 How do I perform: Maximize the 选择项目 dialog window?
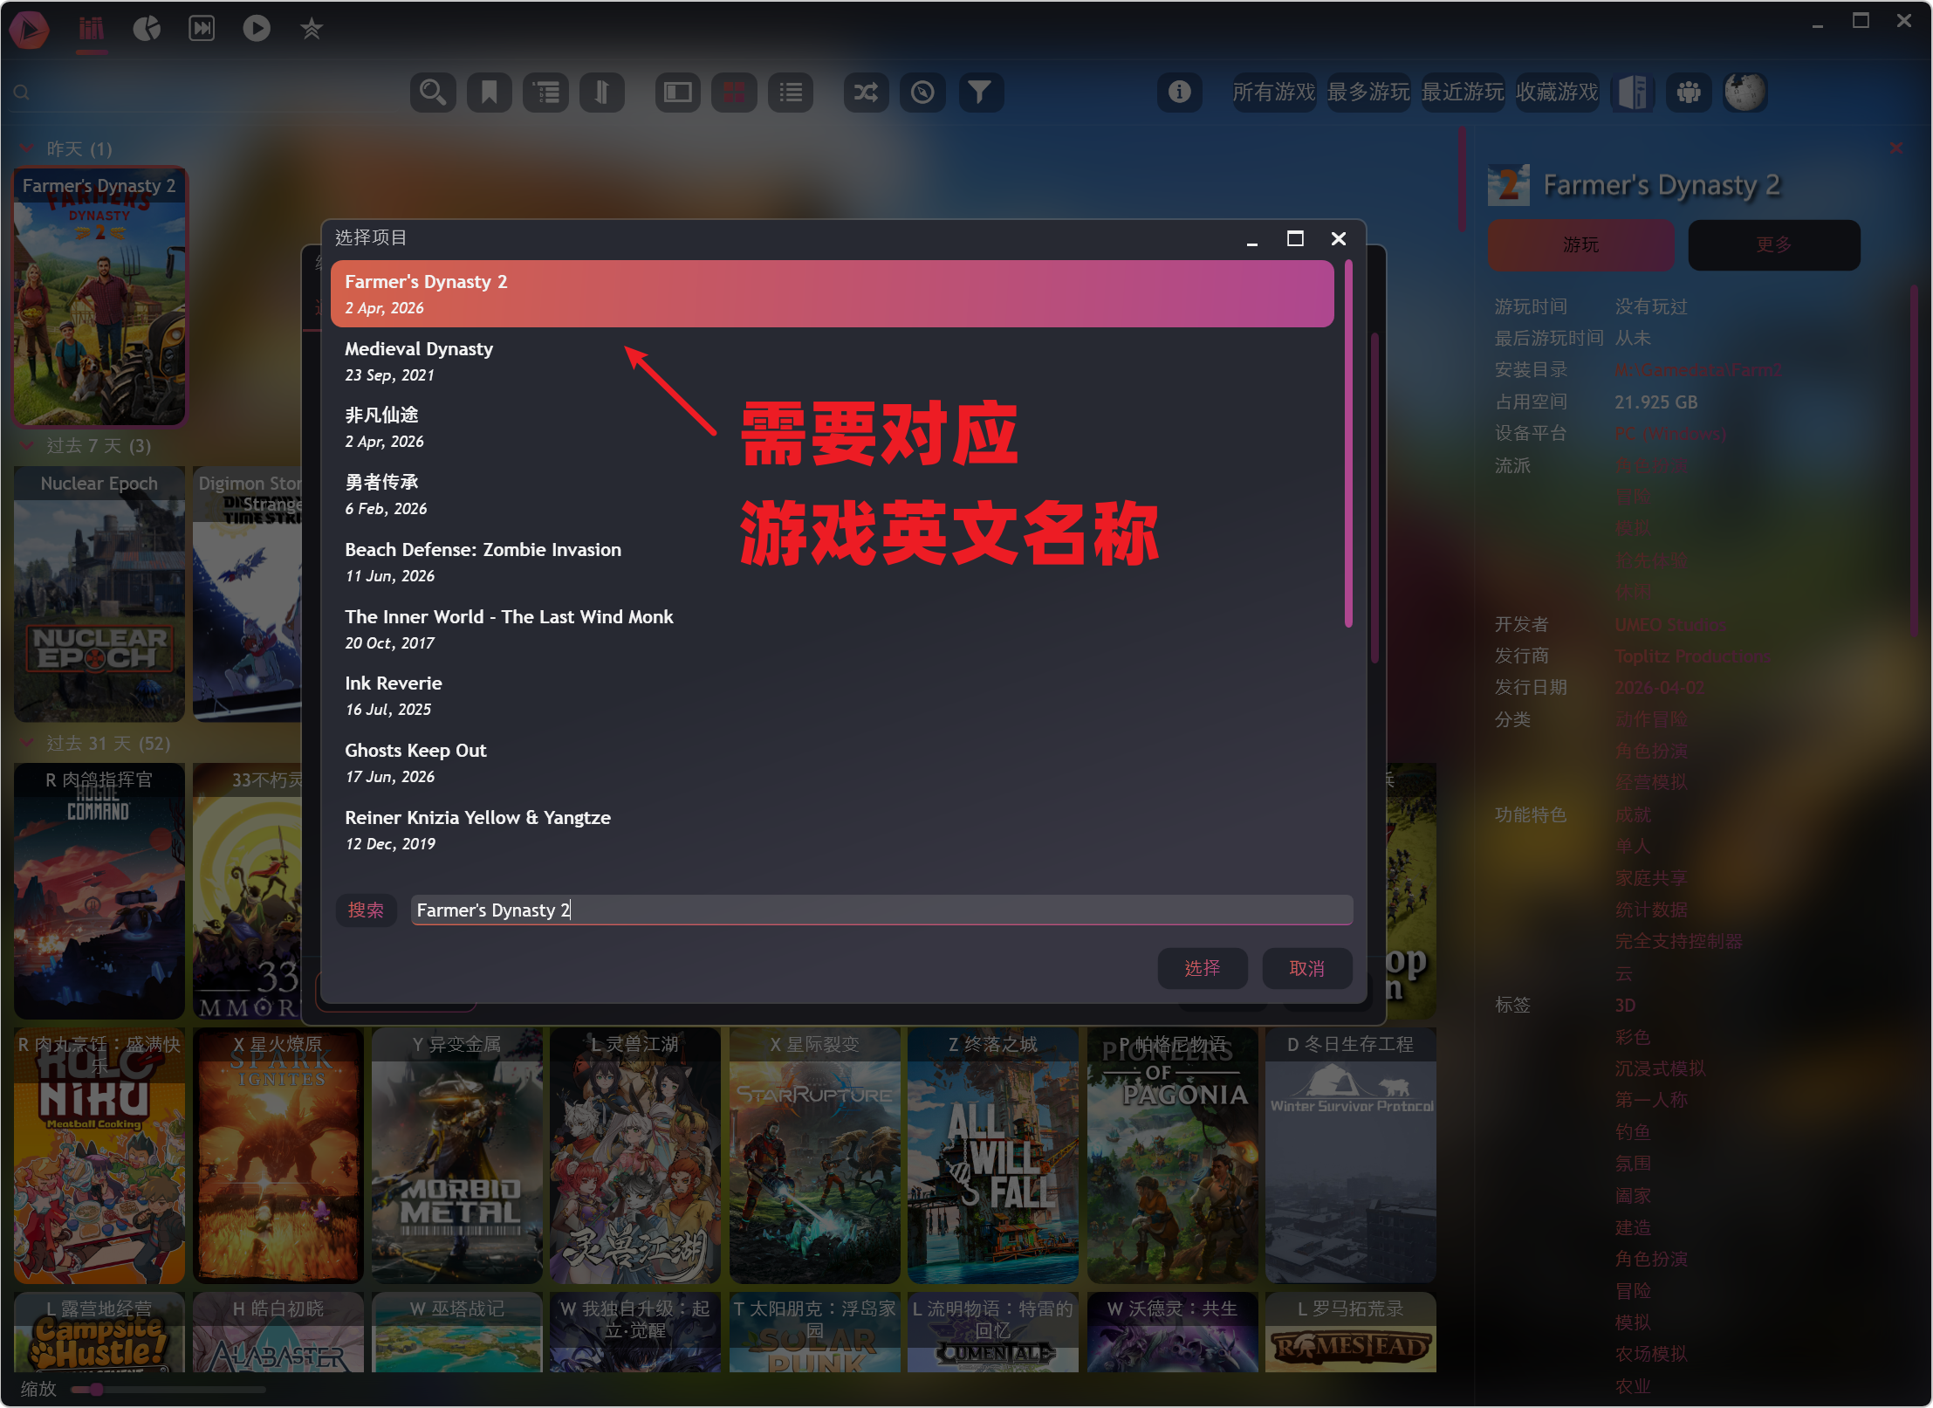coord(1295,238)
